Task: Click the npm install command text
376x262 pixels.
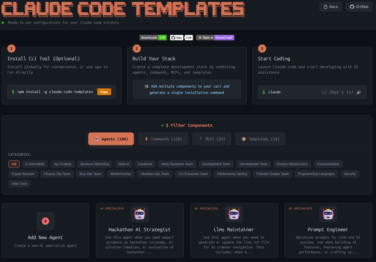Action: (55, 92)
